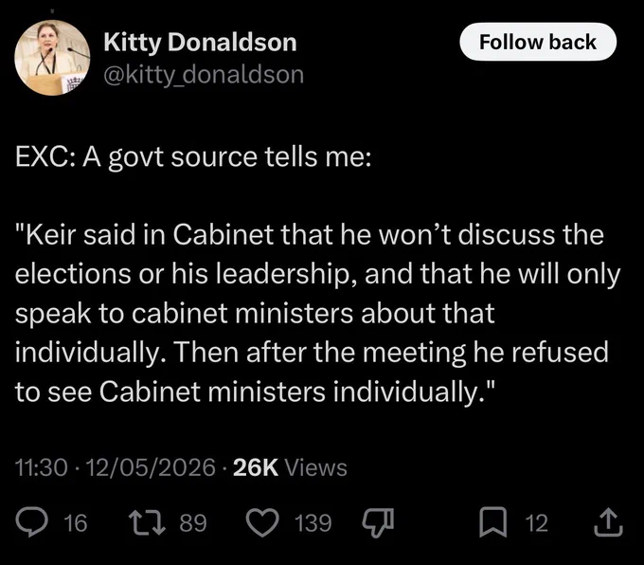
Task: Repost the tweet with the retweet arrows icon
Action: coord(148,522)
